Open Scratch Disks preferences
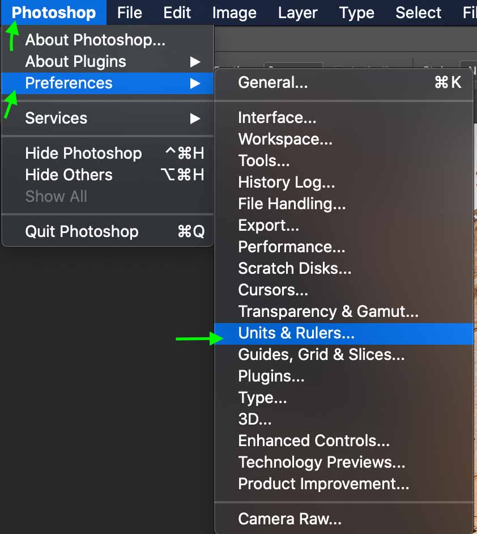 pos(344,269)
